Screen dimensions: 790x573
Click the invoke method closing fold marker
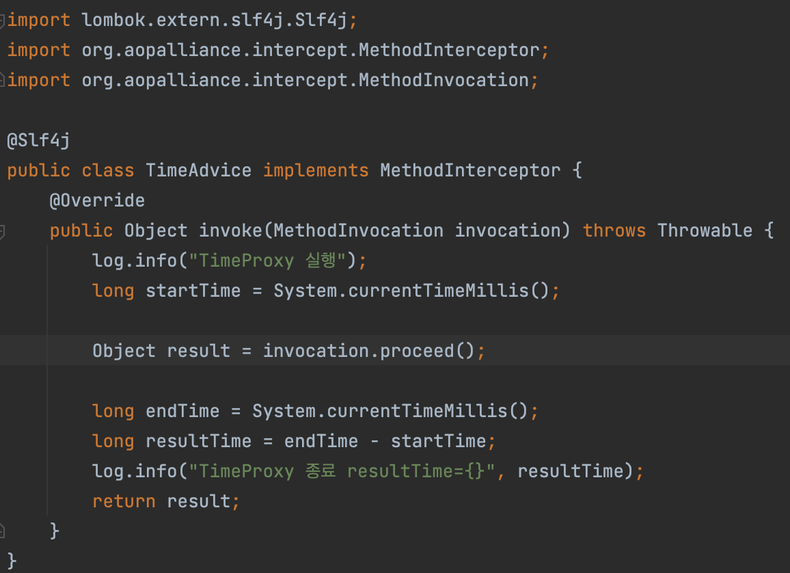(x=2, y=531)
